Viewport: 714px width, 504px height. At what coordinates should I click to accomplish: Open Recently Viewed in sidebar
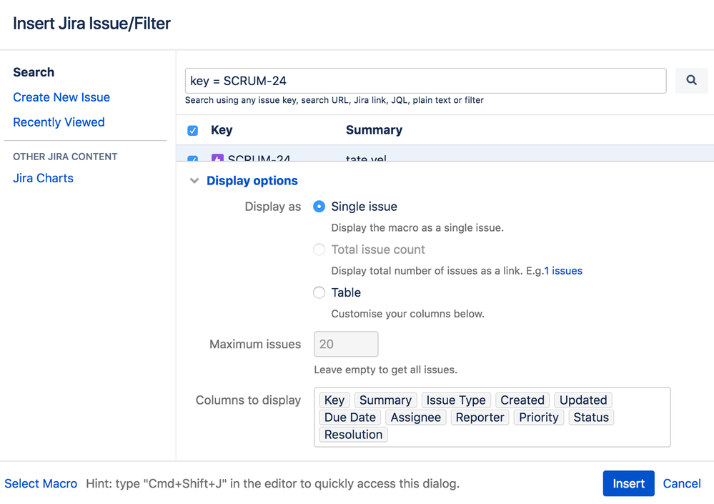click(59, 122)
